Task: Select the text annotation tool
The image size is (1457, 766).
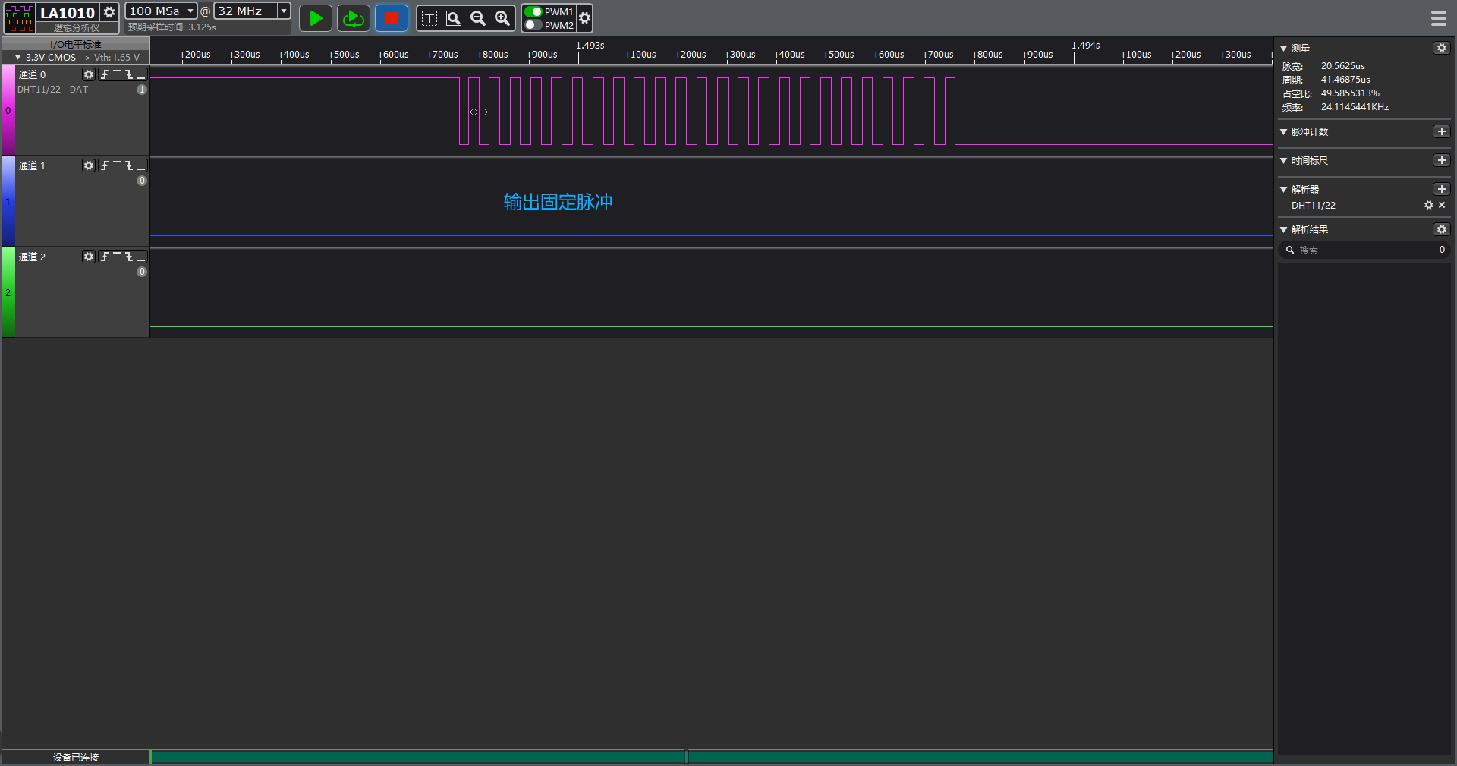Action: tap(430, 18)
